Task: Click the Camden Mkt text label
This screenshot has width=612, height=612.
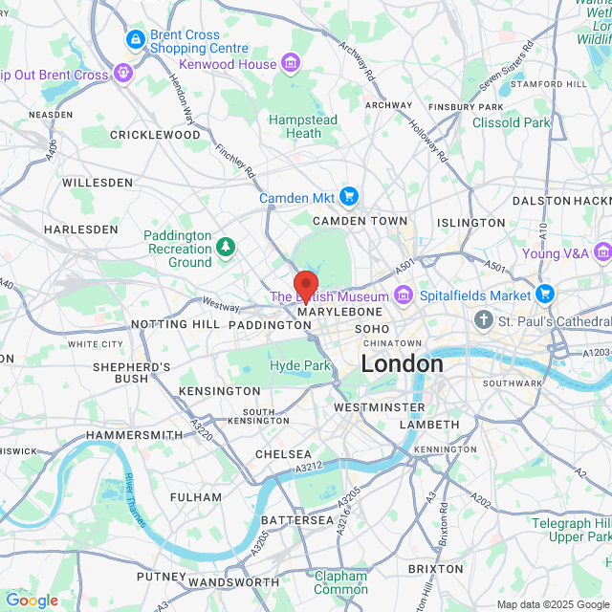Action: click(x=296, y=198)
